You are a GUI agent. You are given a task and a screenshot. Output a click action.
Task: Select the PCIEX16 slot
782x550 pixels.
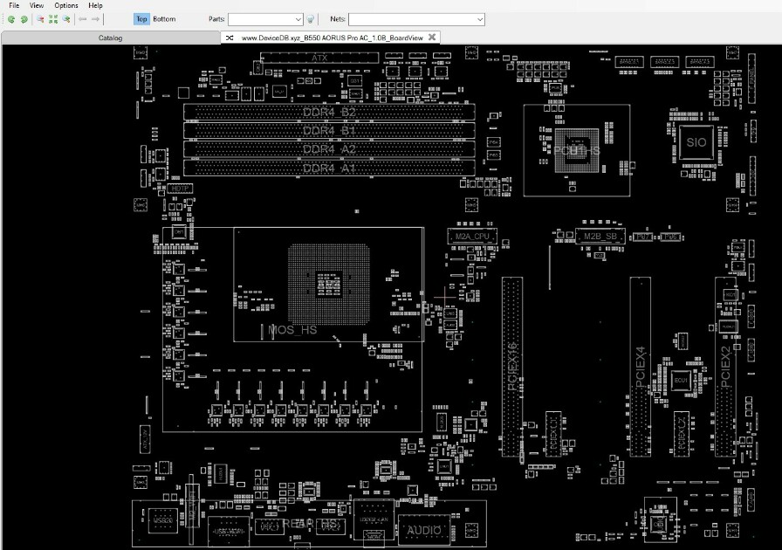tap(512, 367)
